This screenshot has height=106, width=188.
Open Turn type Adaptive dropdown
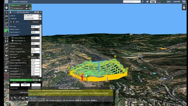pyautogui.click(x=35, y=57)
